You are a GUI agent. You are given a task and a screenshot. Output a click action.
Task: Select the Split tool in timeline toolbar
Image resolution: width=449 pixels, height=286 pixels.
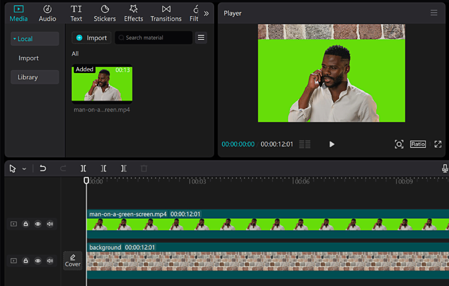point(83,168)
